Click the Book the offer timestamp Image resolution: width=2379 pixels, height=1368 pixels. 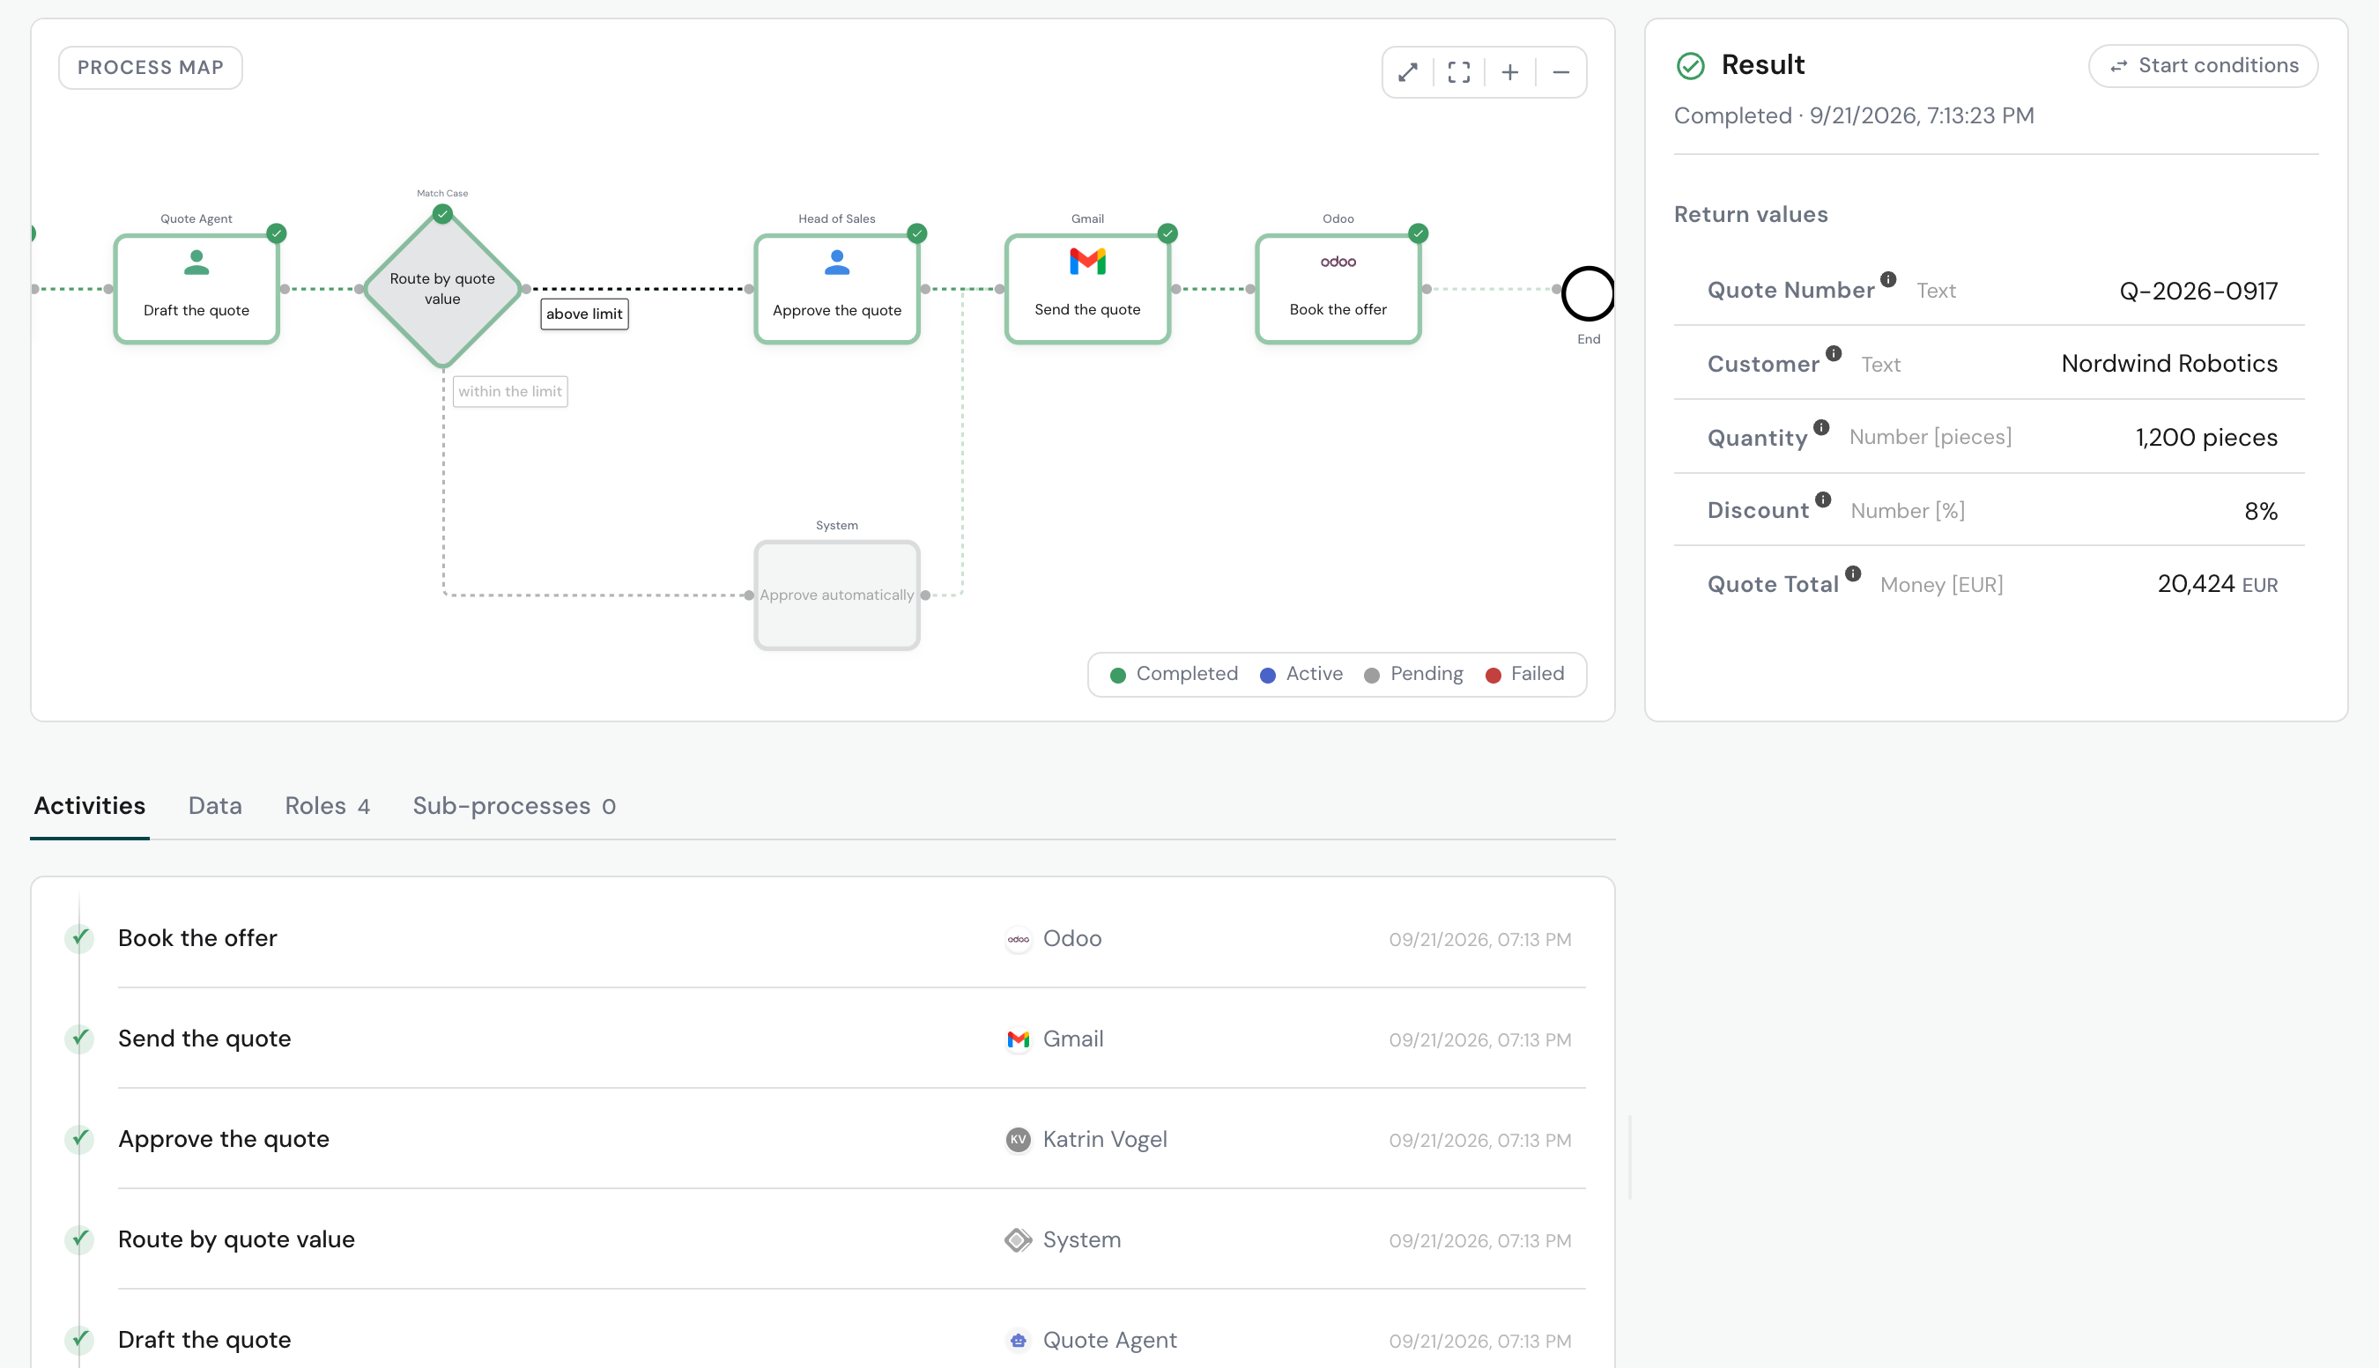coord(1480,940)
